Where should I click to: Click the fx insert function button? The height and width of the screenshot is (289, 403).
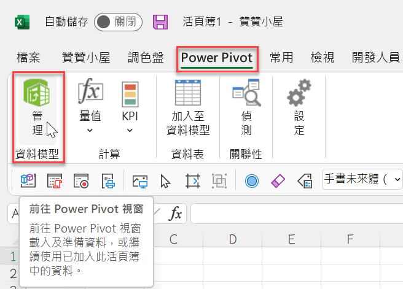pos(176,214)
